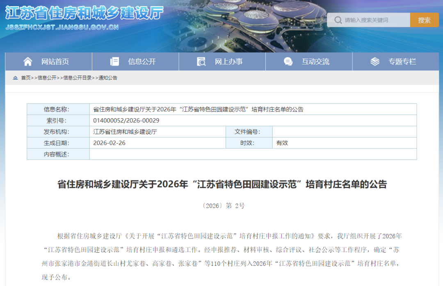443x286 pixels.
Task: Click the magnifying glass in the search bar
Action: pyautogui.click(x=338, y=20)
